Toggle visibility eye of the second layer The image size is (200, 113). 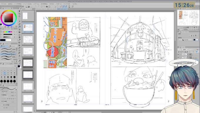pos(178,58)
